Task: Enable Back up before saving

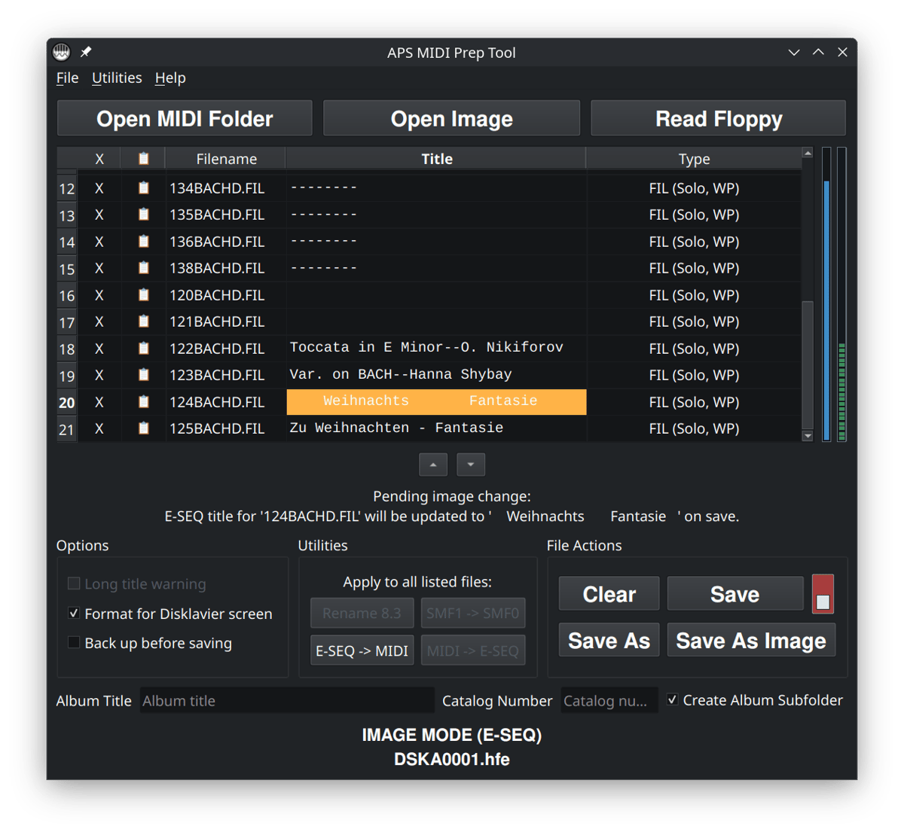Action: pyautogui.click(x=74, y=642)
